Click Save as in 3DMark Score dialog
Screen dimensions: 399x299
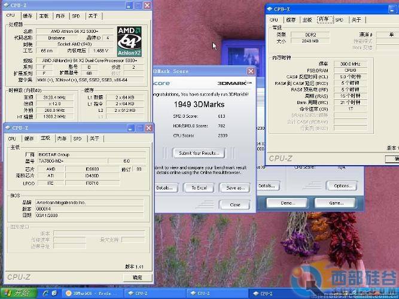pyautogui.click(x=235, y=188)
